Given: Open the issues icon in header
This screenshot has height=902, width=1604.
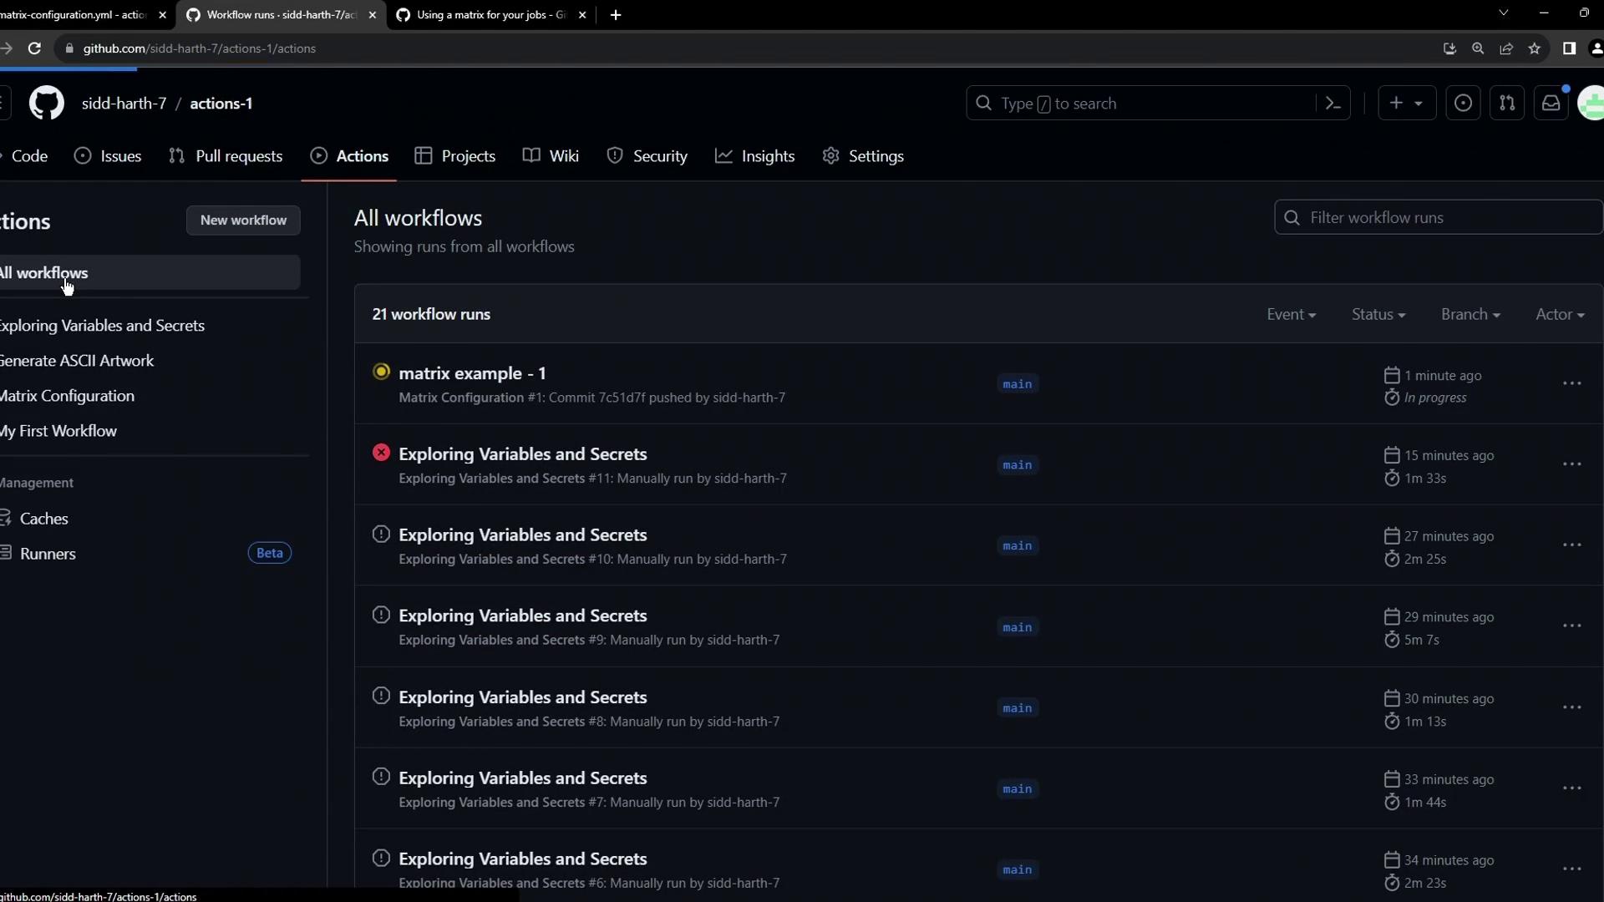Looking at the screenshot, I should pyautogui.click(x=1463, y=104).
